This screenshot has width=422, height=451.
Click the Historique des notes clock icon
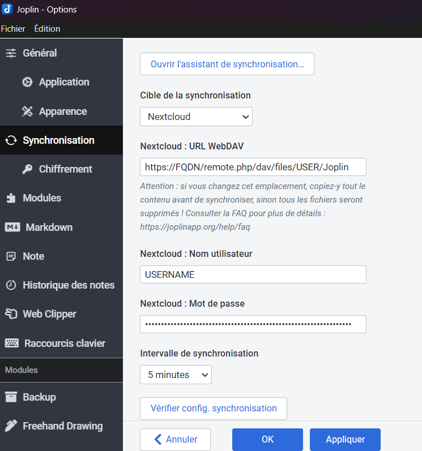tap(11, 285)
